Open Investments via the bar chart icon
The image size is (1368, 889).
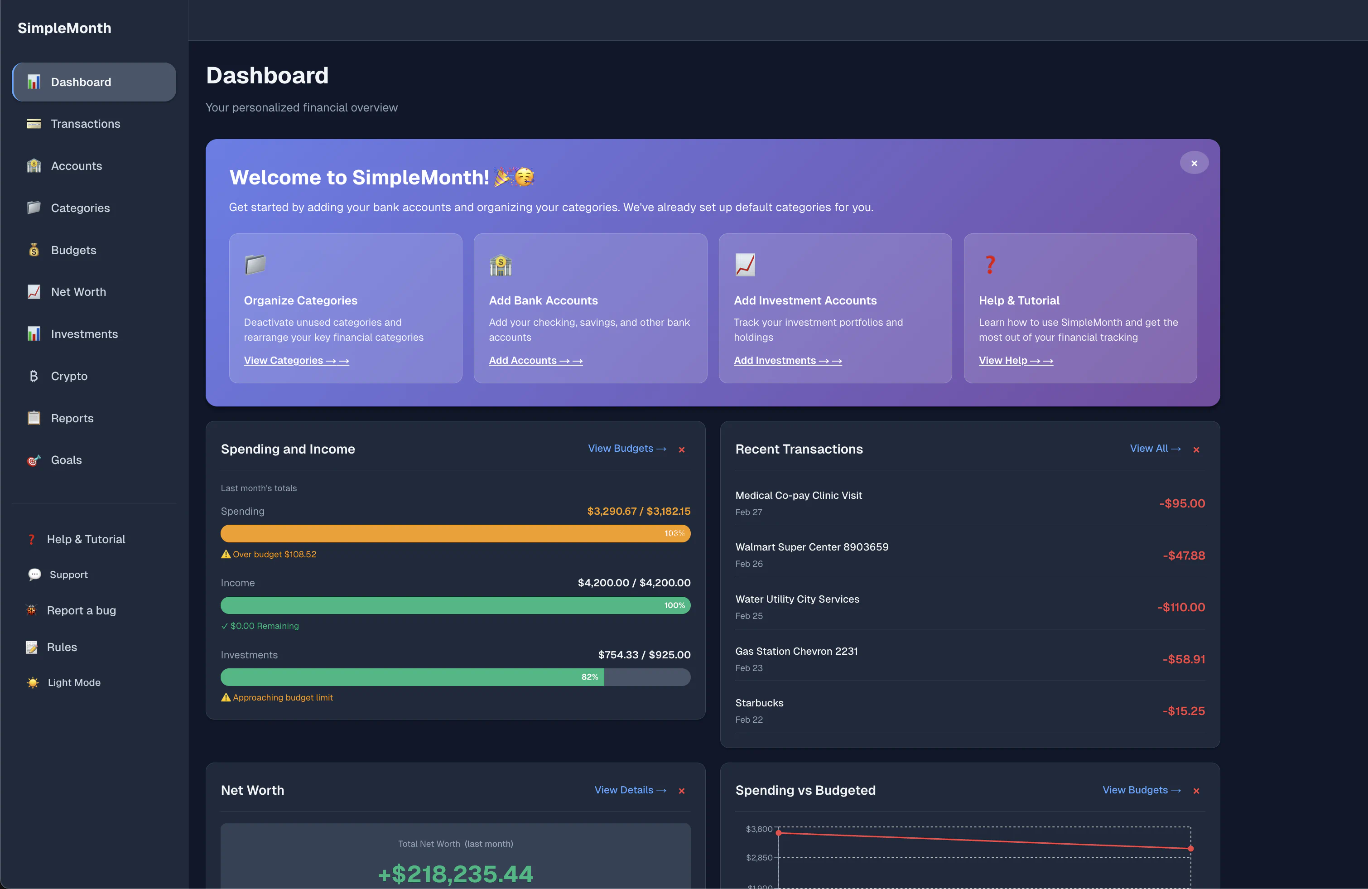(x=34, y=333)
